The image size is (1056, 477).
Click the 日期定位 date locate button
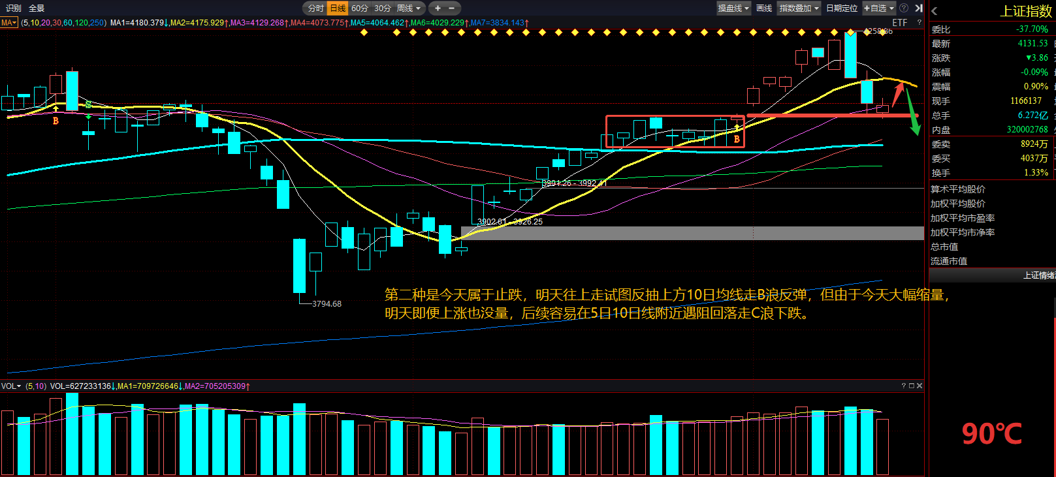pyautogui.click(x=842, y=8)
